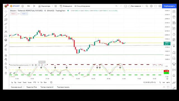This screenshot has width=179, height=101.
Task: Hide all drawings with eye icon
Action: point(6,67)
